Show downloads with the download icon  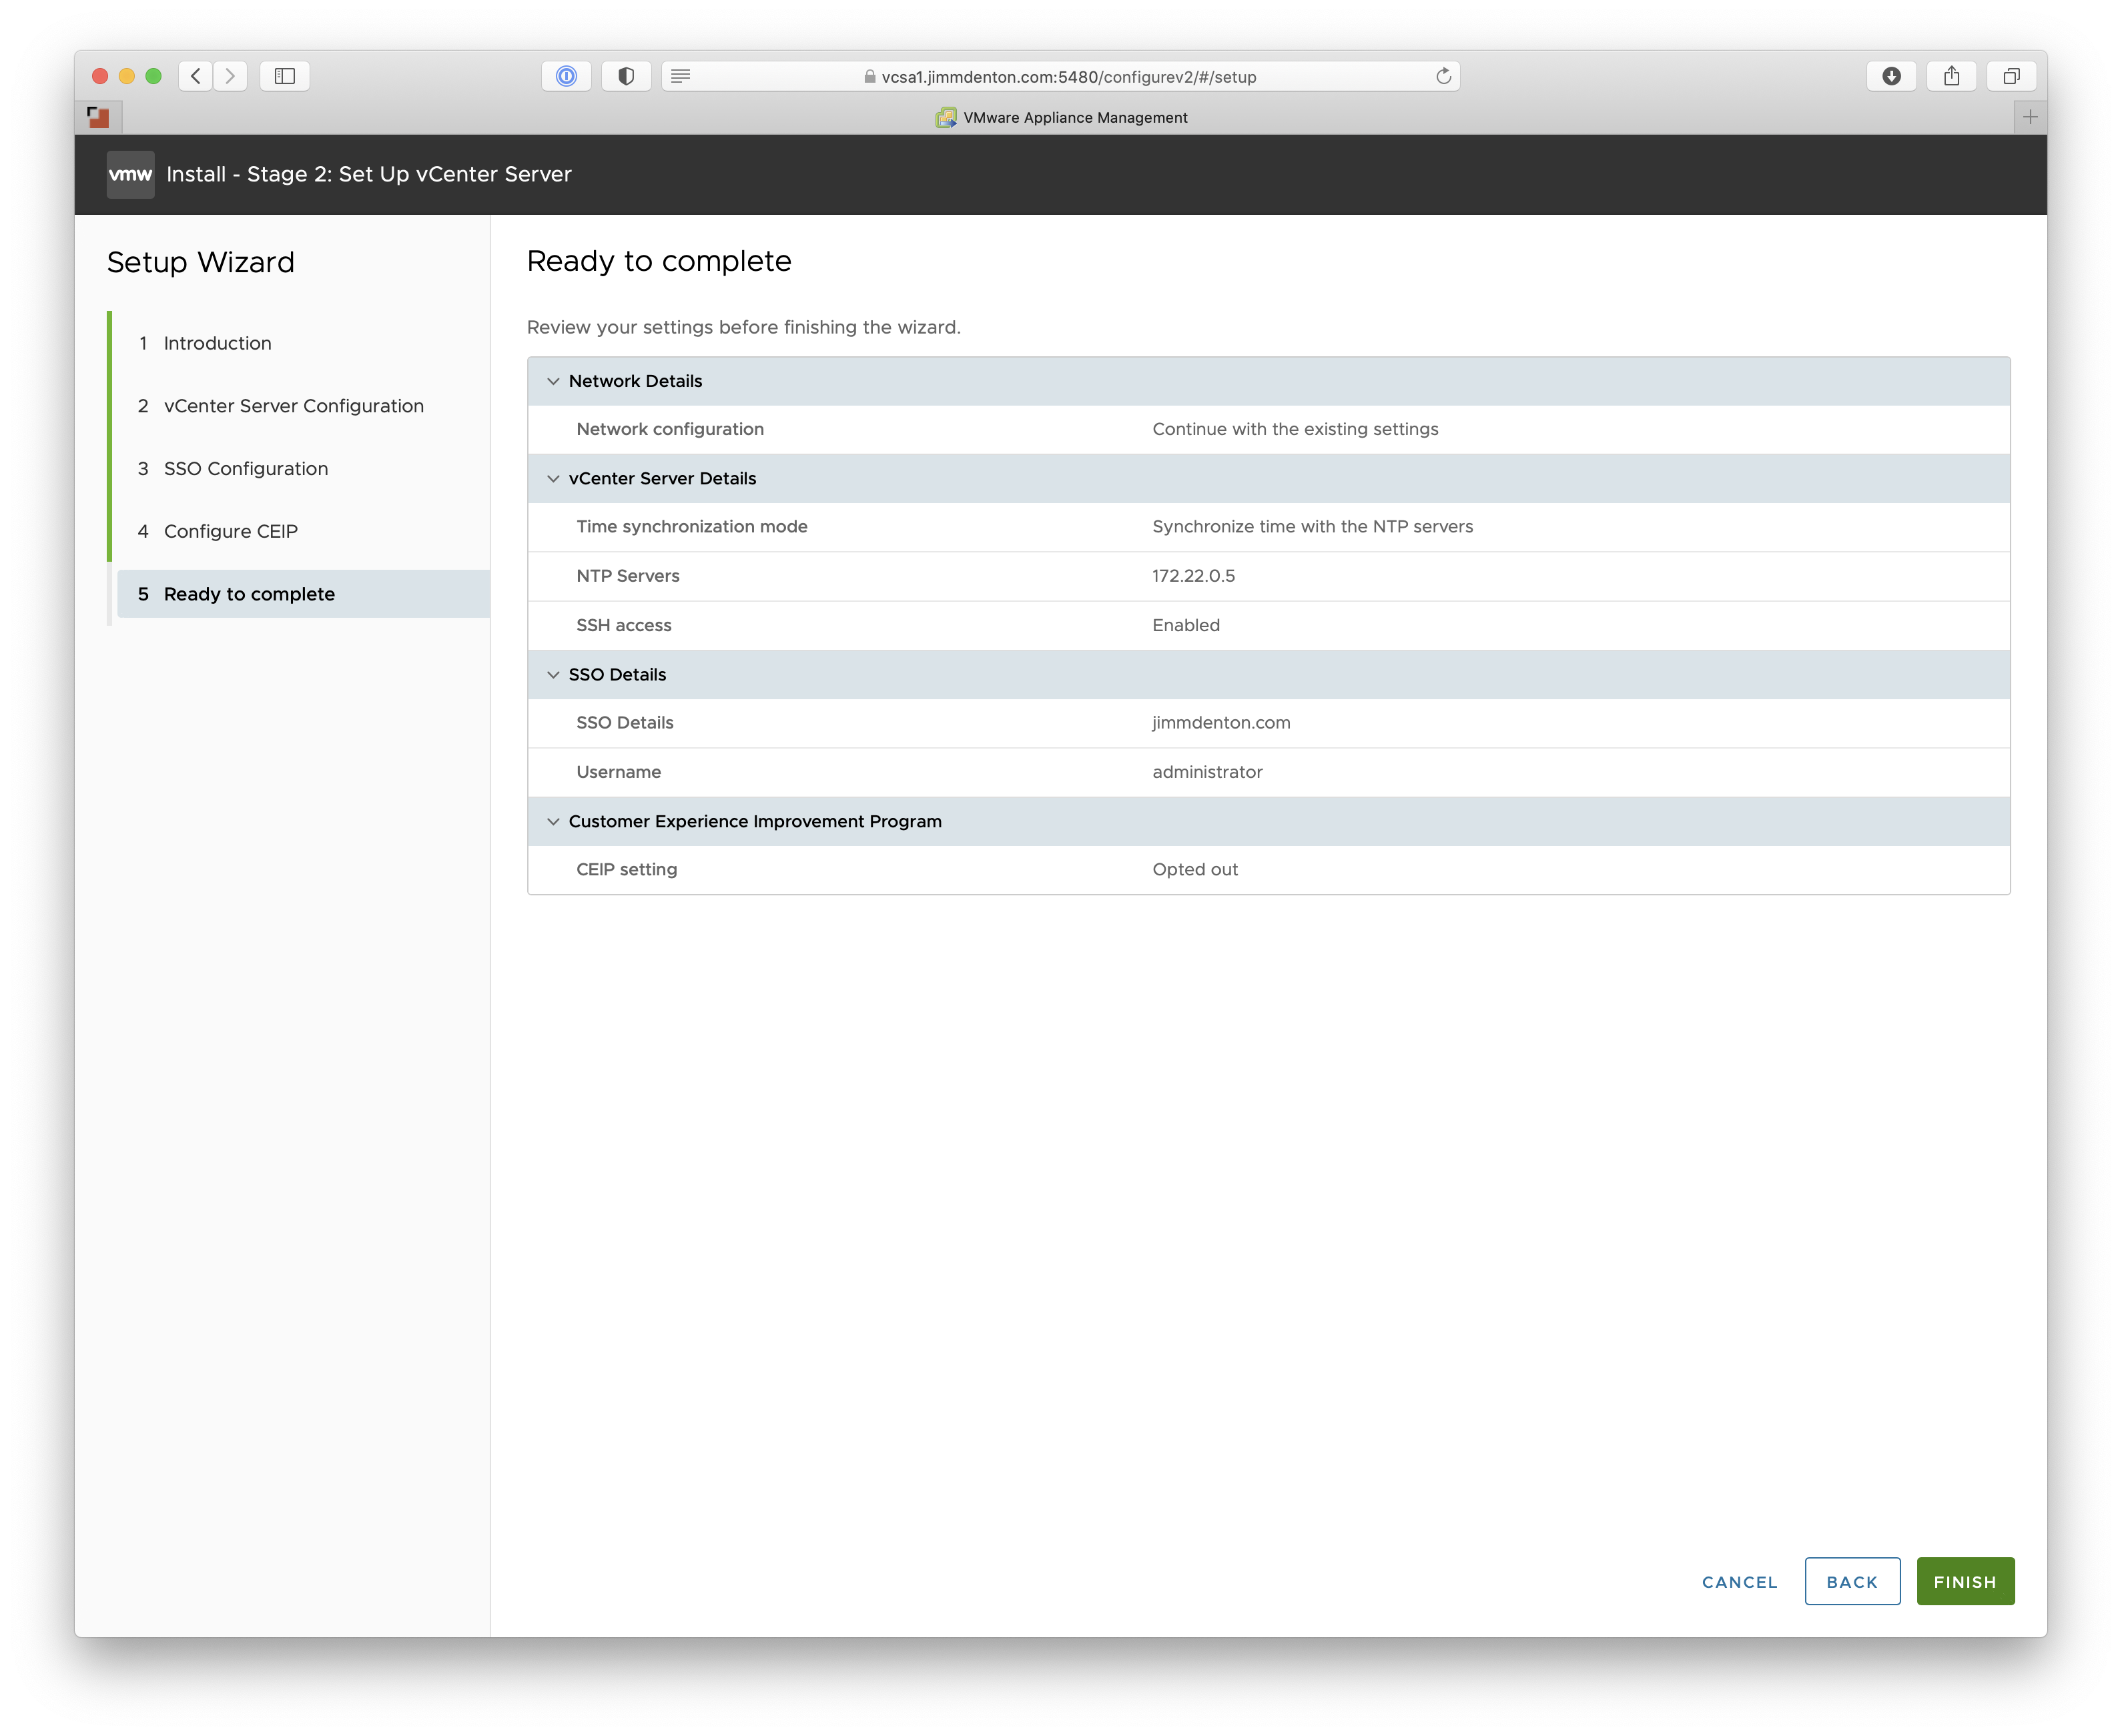click(1891, 76)
